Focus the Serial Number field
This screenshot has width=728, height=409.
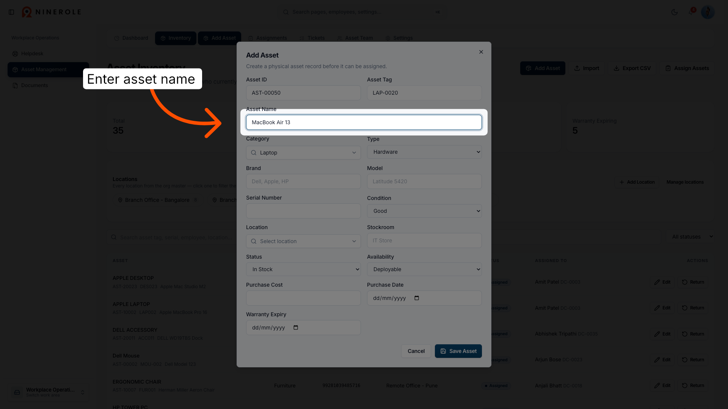(x=303, y=211)
